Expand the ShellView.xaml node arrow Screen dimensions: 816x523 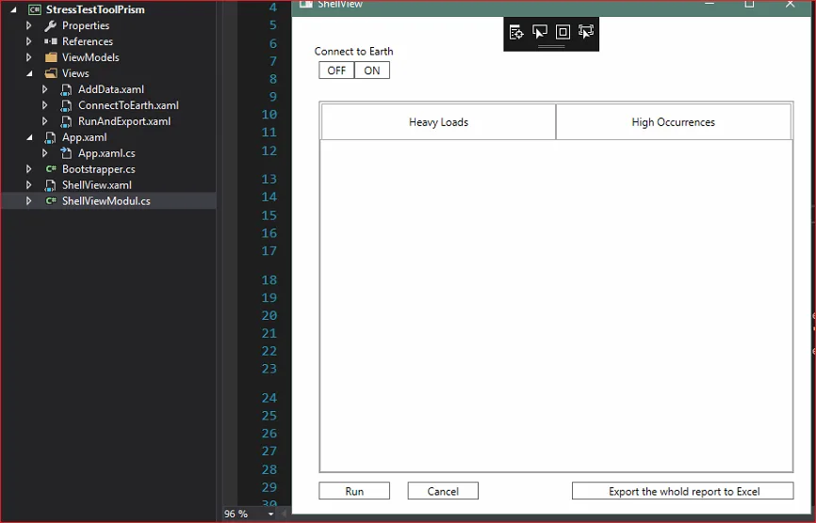coord(28,185)
